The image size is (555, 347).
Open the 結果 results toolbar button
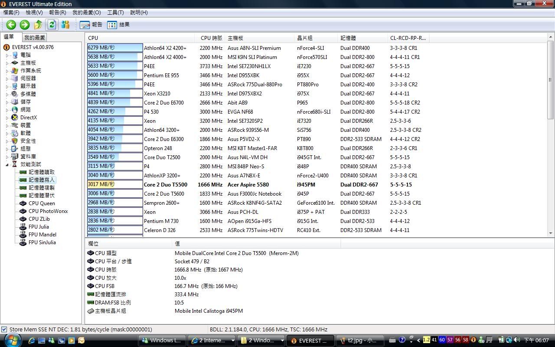coord(118,25)
